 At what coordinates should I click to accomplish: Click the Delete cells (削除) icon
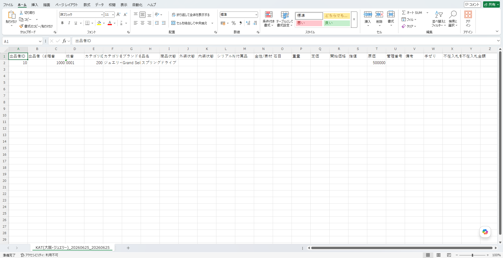pos(379,15)
